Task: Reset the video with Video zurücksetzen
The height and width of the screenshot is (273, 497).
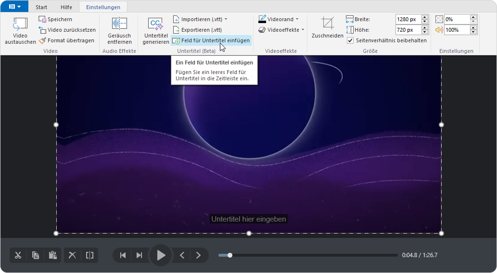Action: (67, 30)
